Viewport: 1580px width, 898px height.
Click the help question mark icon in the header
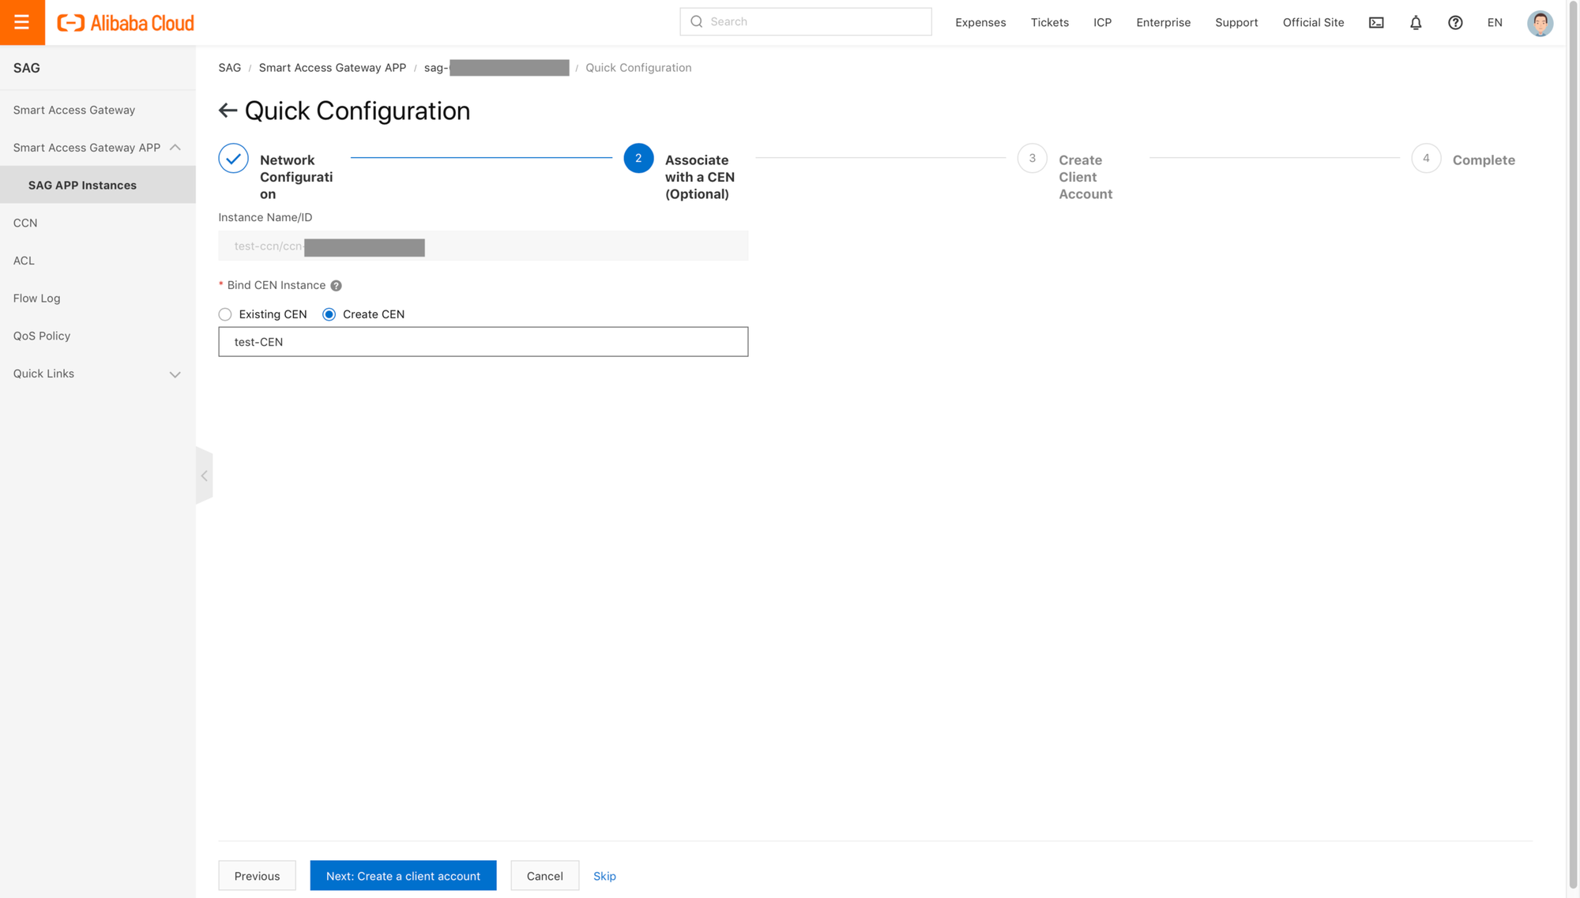[x=1455, y=23]
